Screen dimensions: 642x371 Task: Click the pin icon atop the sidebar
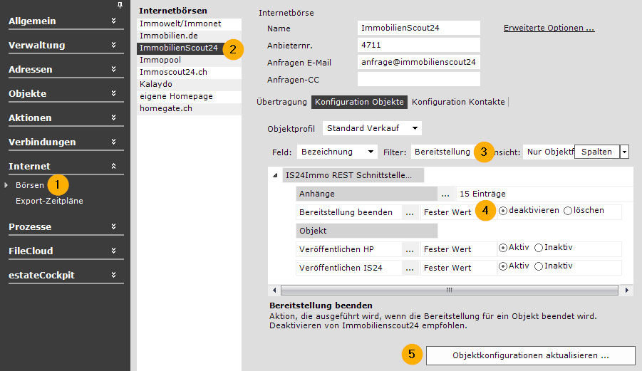click(120, 5)
